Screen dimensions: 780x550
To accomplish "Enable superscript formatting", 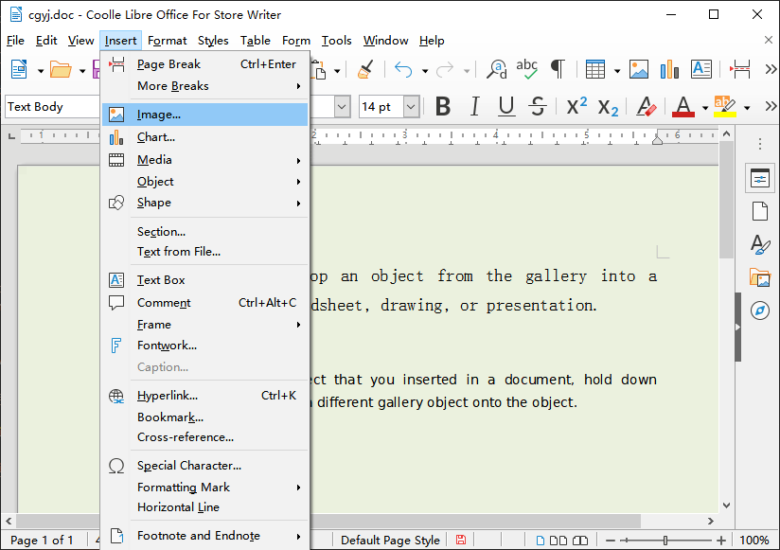I will (x=575, y=107).
